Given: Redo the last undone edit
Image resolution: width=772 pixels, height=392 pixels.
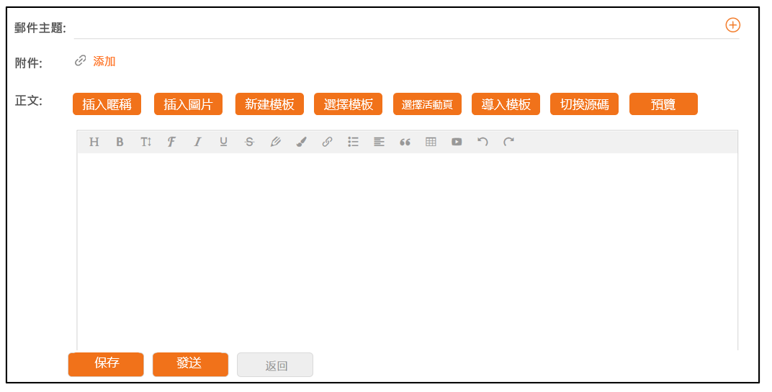Looking at the screenshot, I should [508, 142].
